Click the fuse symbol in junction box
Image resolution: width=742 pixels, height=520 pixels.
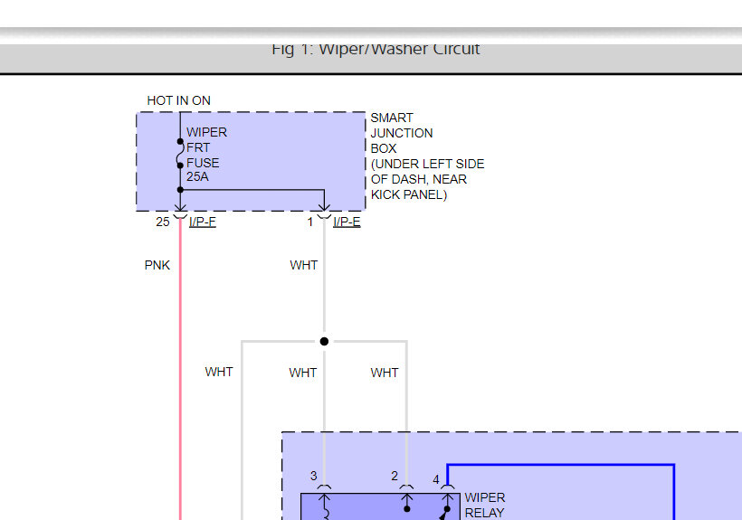click(180, 154)
